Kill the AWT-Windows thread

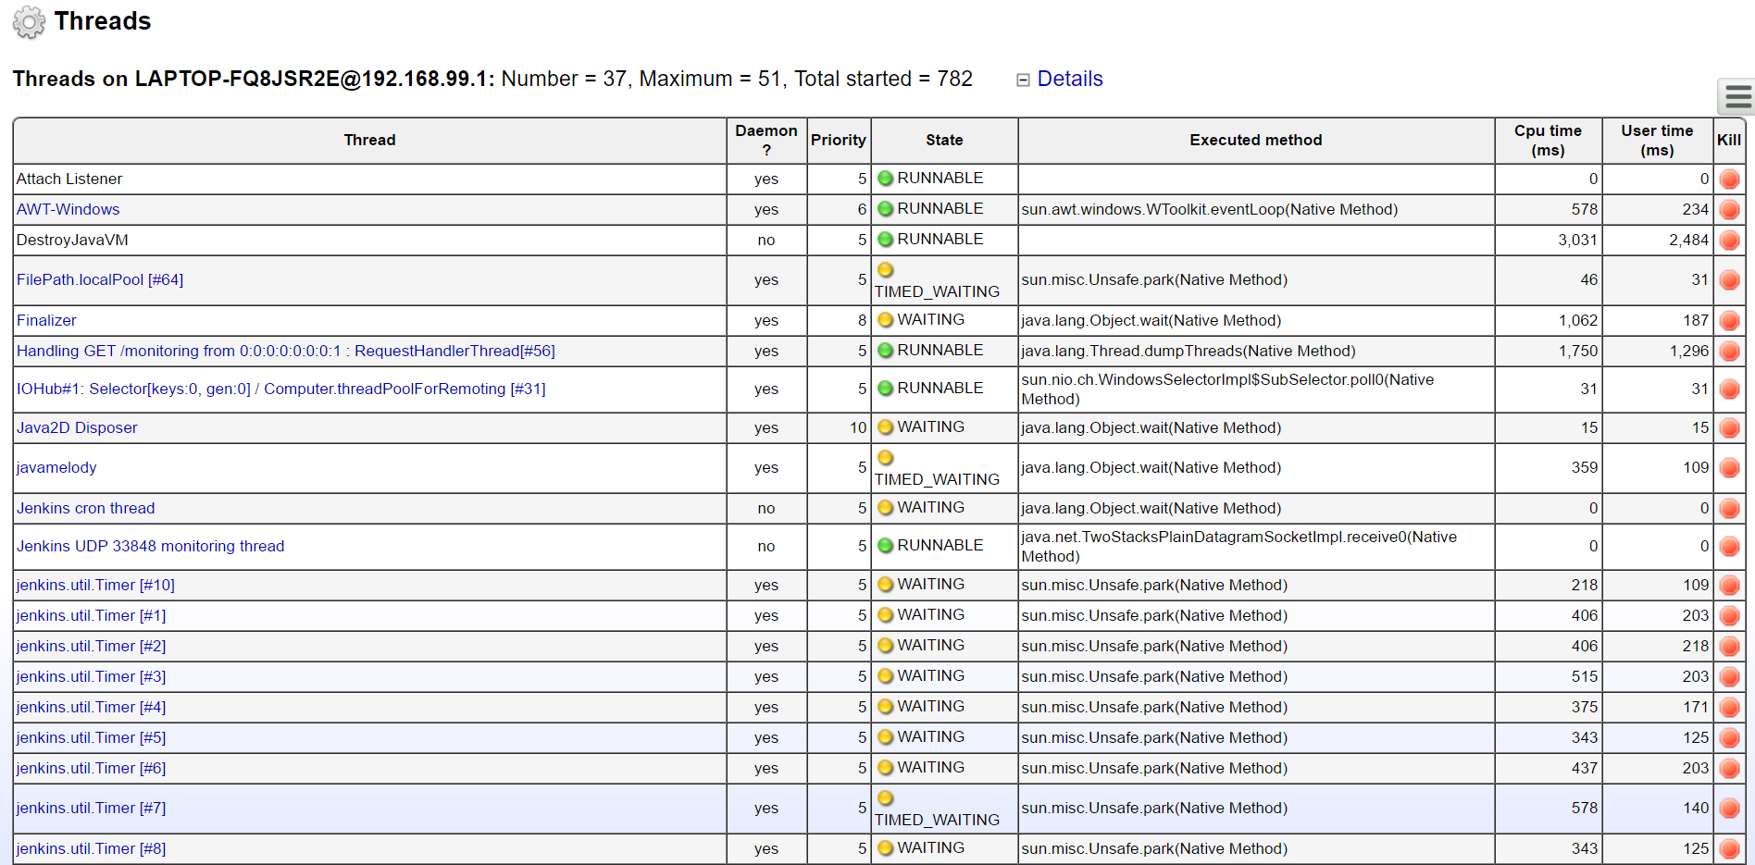point(1729,210)
